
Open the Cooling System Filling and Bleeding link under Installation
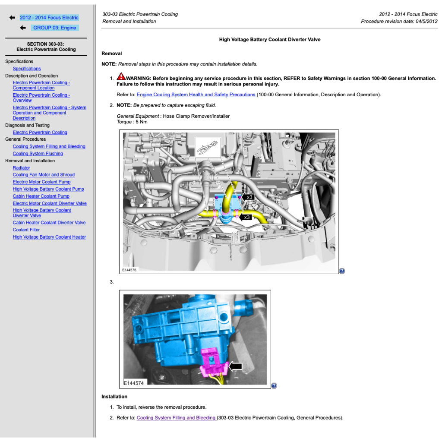coord(176,418)
